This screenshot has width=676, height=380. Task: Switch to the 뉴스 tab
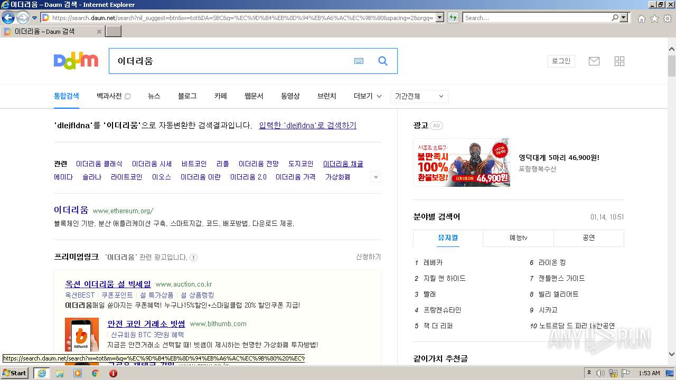click(154, 96)
